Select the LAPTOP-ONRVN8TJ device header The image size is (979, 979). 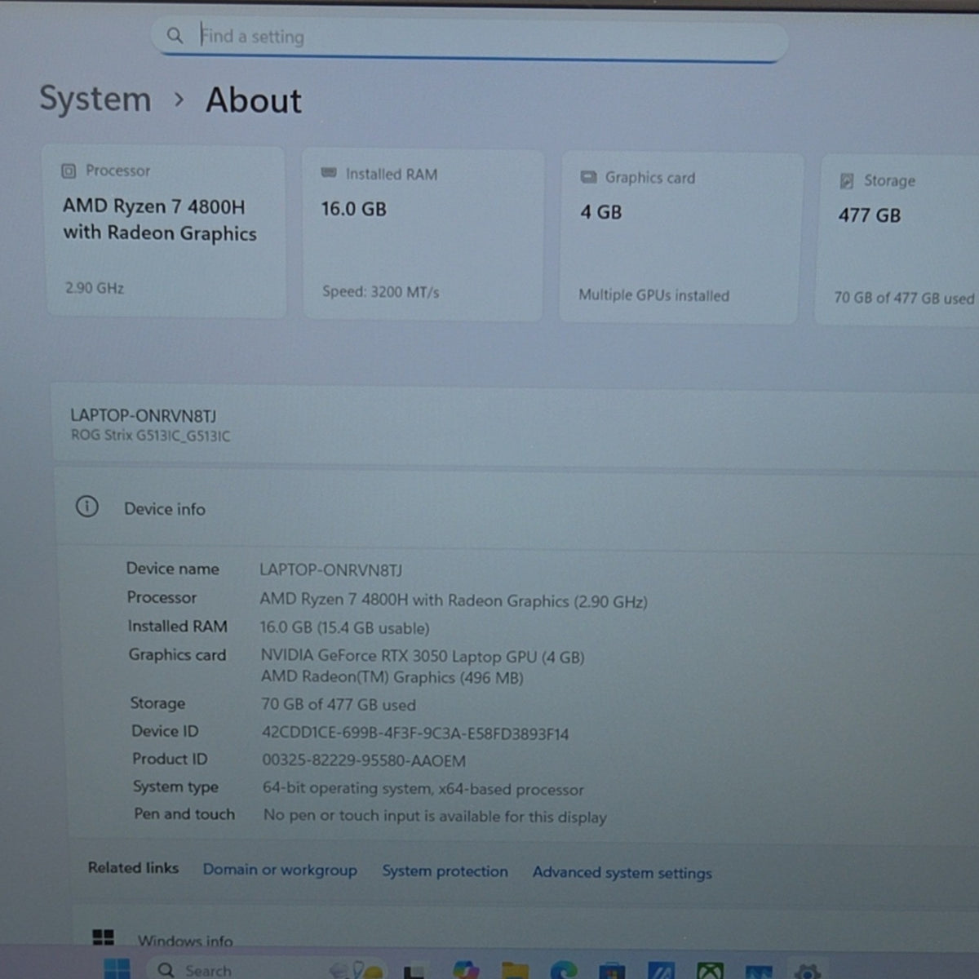tap(144, 416)
